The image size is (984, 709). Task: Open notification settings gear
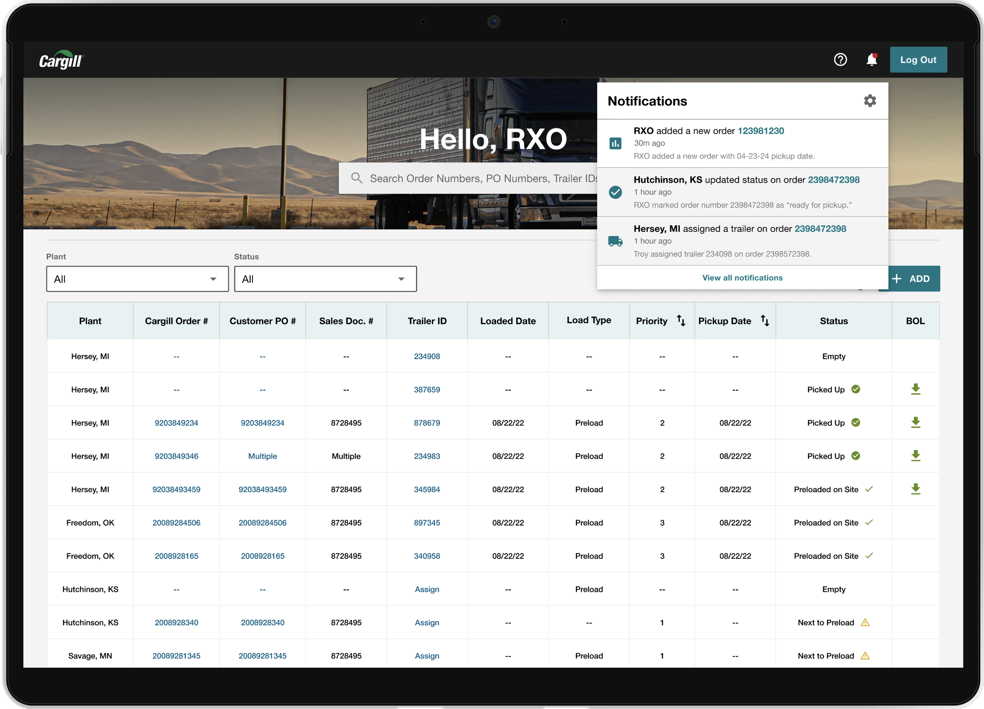[x=870, y=101]
